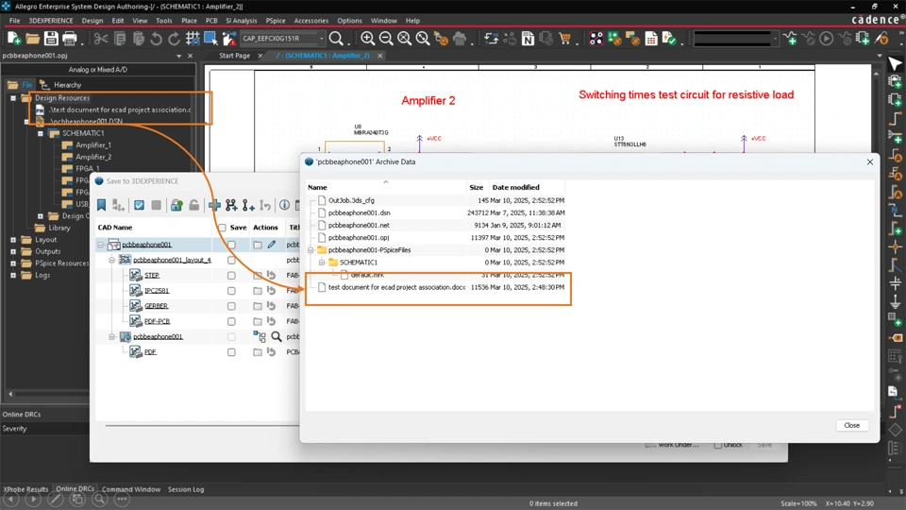
Task: Collapse pcbbeaphone001-PSpiceFiles folder in Archive Data
Action: pyautogui.click(x=310, y=250)
